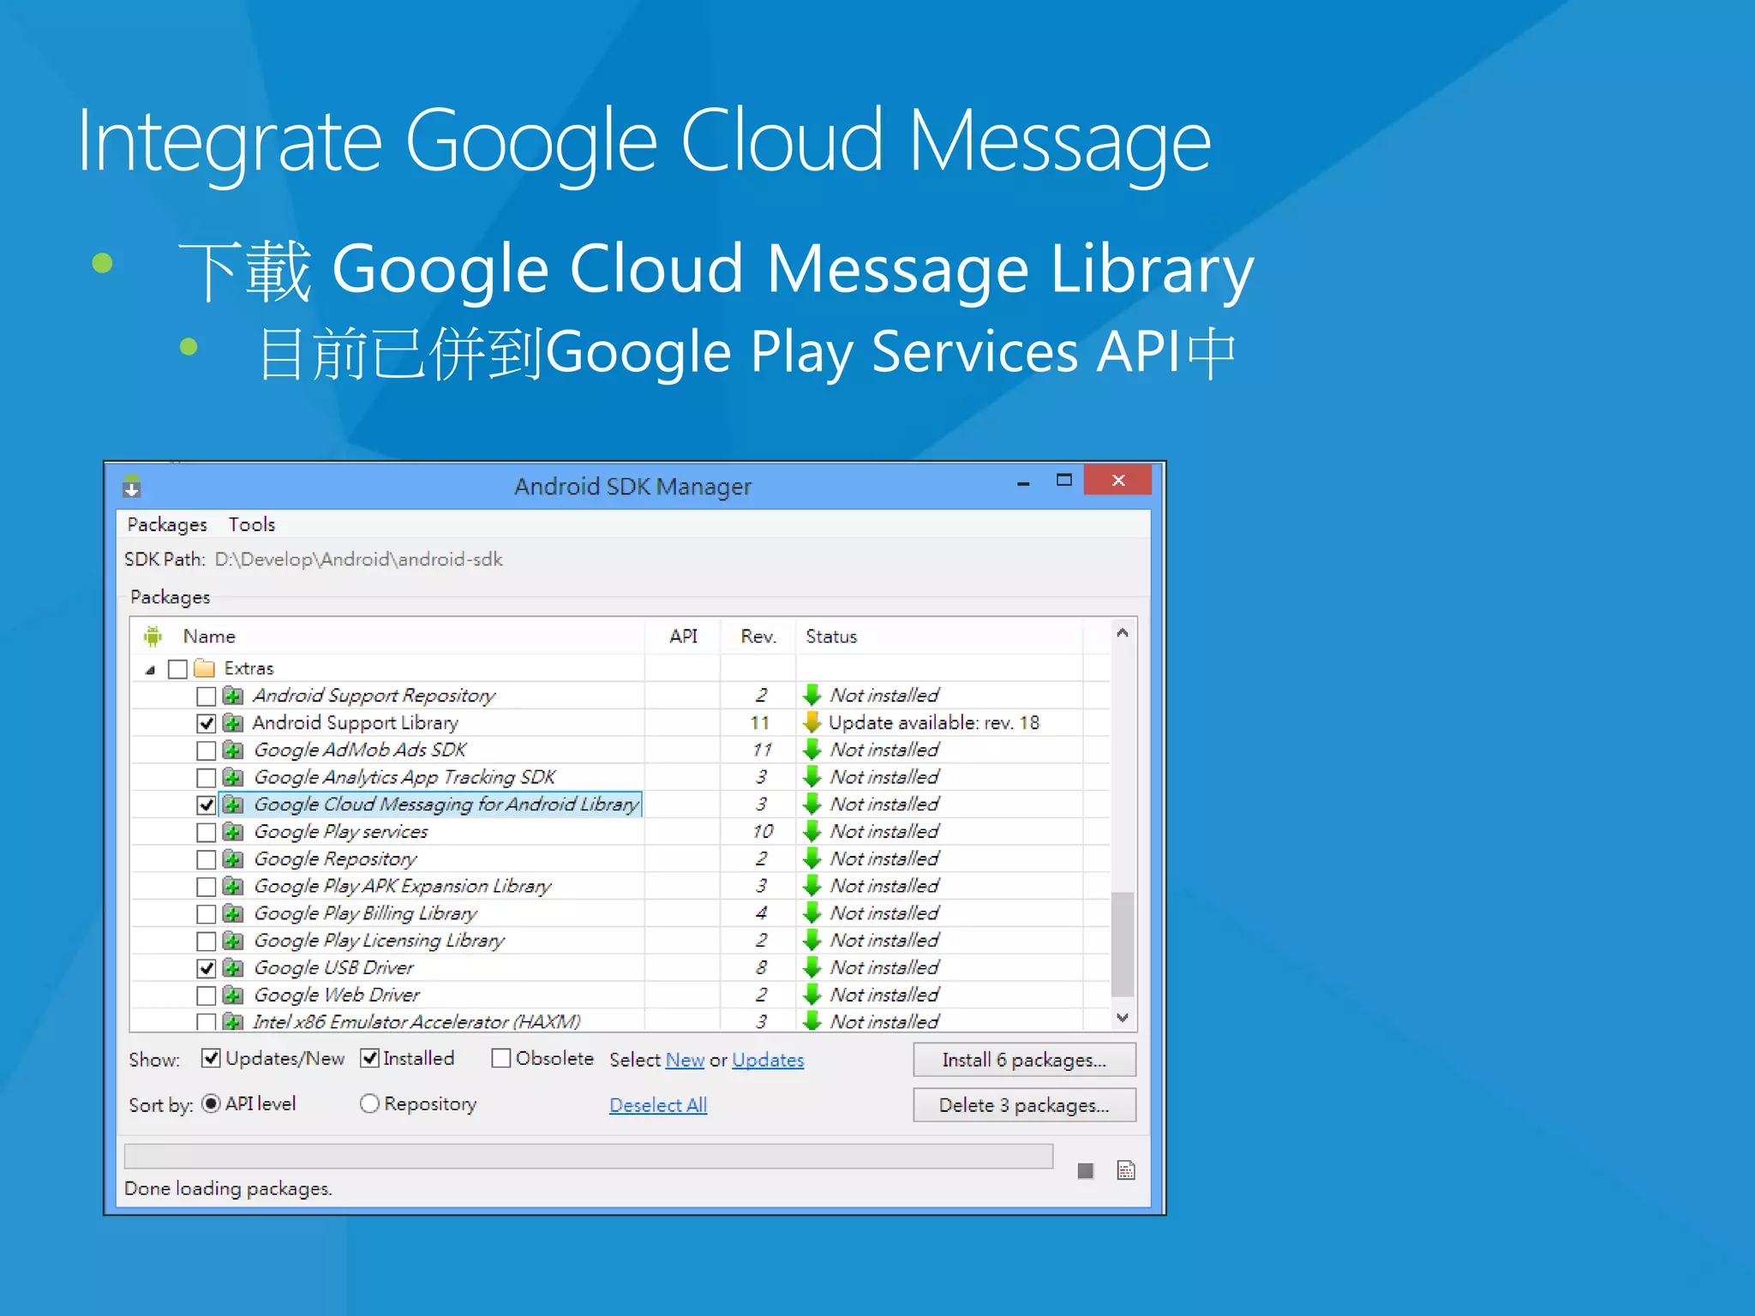Click the loading progress bar
1755x1316 pixels.
pyautogui.click(x=589, y=1156)
